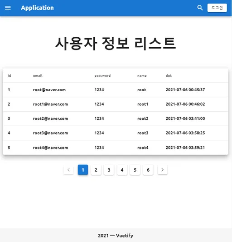
Task: Click name cell root4
Action: click(x=143, y=148)
